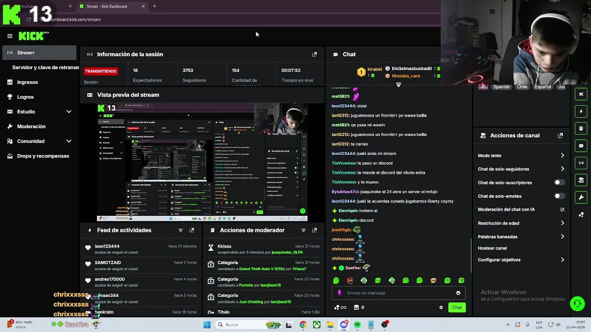Open the Windows Start menu
This screenshot has width=591, height=332.
[207, 325]
